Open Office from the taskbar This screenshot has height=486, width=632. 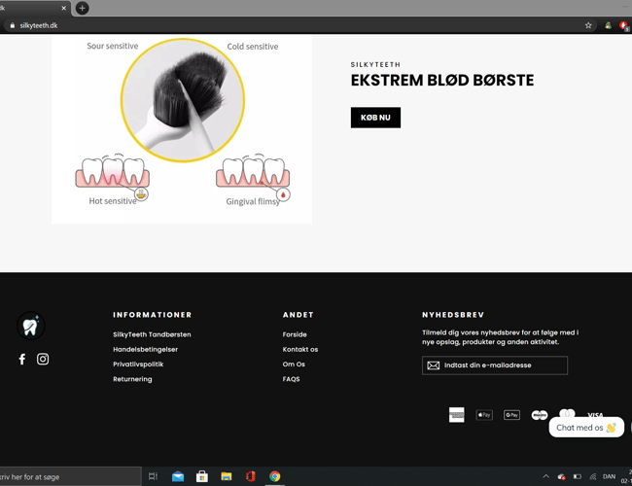point(250,476)
